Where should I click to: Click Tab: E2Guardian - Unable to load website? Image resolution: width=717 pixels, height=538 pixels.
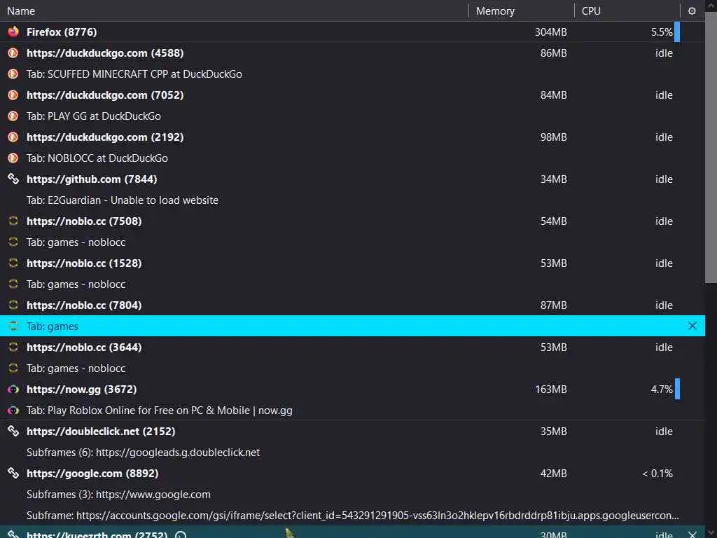(353, 200)
